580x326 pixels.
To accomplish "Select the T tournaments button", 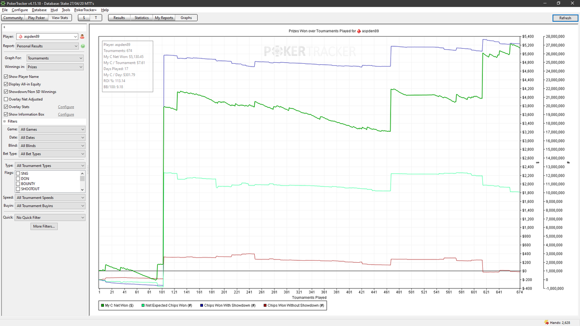I will tap(96, 18).
